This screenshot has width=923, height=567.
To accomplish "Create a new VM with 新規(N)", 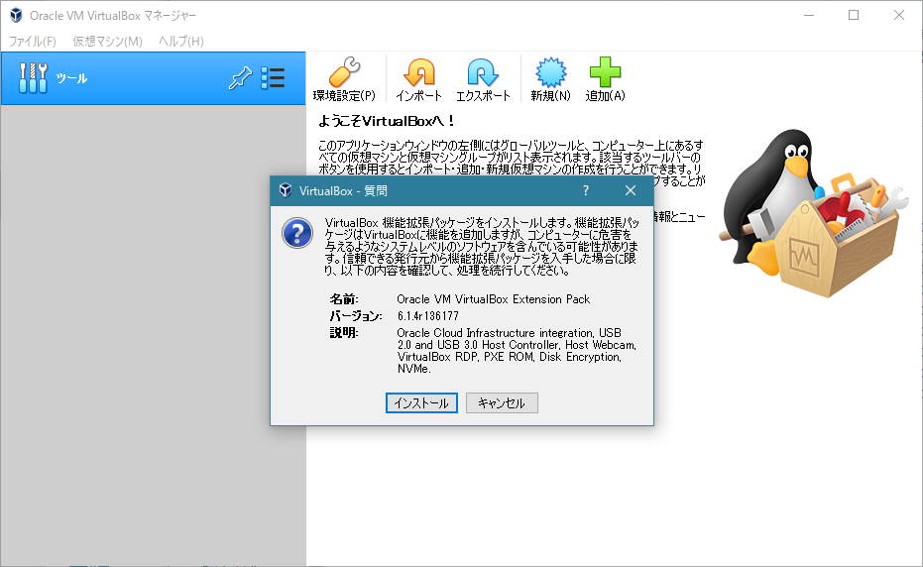I will coord(550,79).
